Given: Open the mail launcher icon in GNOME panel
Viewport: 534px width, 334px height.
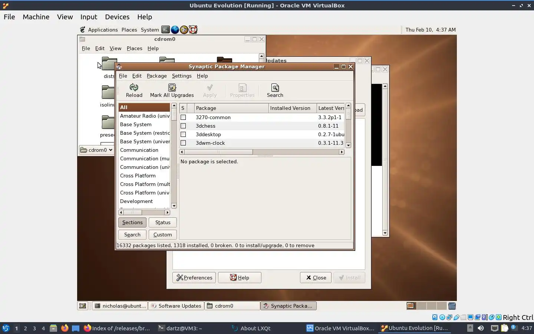Looking at the screenshot, I should (184, 30).
